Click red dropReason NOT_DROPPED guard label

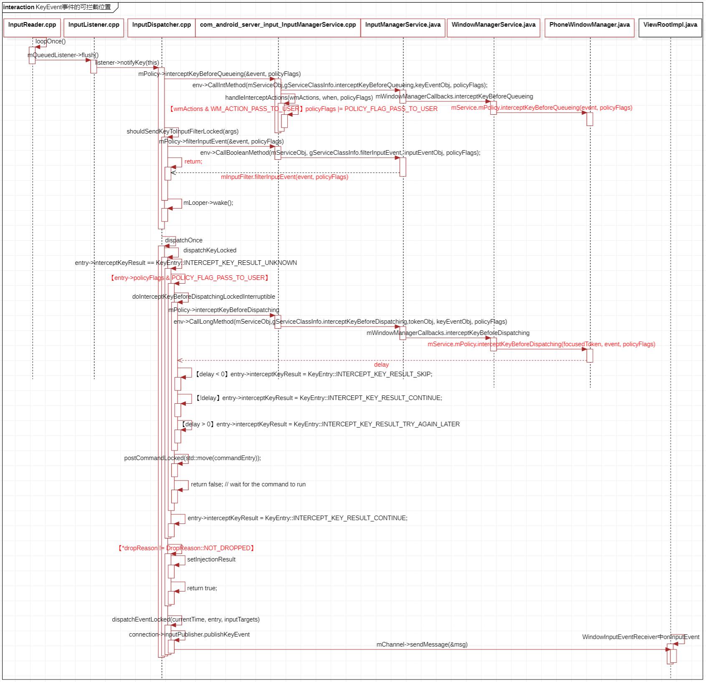187,548
